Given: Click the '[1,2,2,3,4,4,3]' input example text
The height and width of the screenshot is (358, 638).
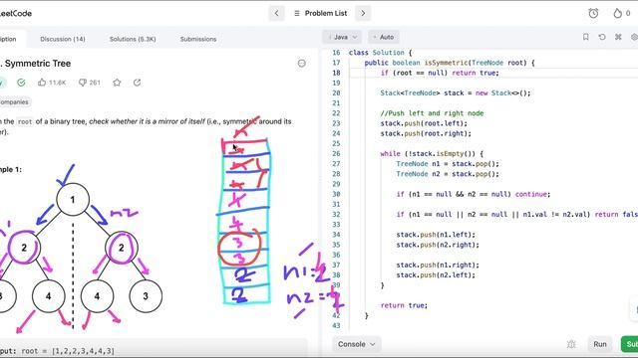Looking at the screenshot, I should click(83, 351).
